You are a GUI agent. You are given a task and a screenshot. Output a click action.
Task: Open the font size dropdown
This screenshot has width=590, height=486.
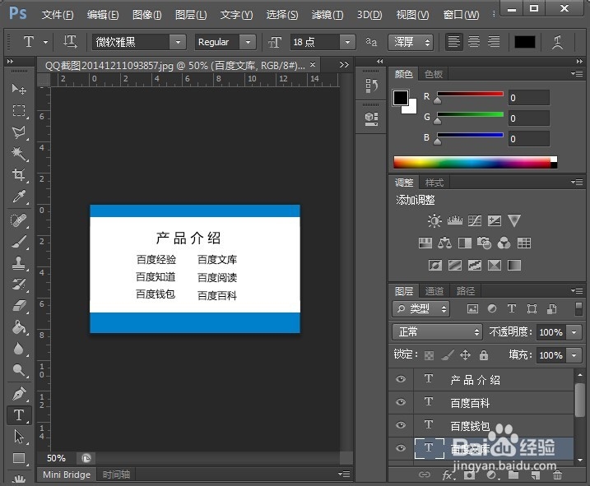[348, 42]
